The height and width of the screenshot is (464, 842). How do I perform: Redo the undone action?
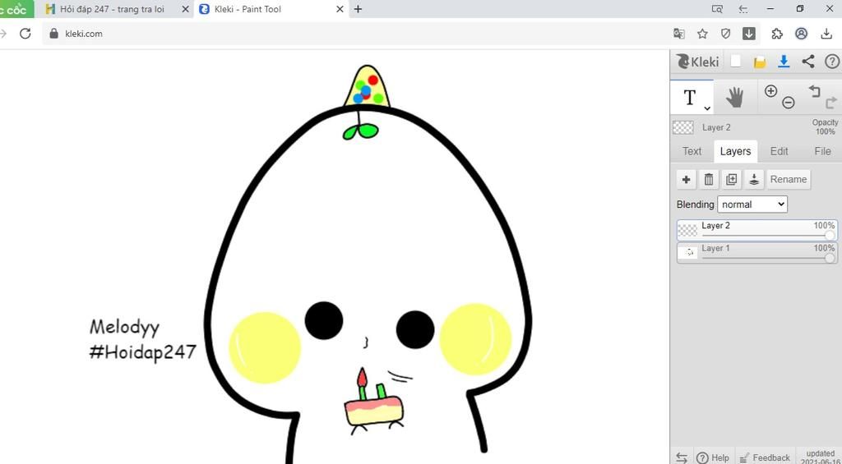(x=831, y=103)
